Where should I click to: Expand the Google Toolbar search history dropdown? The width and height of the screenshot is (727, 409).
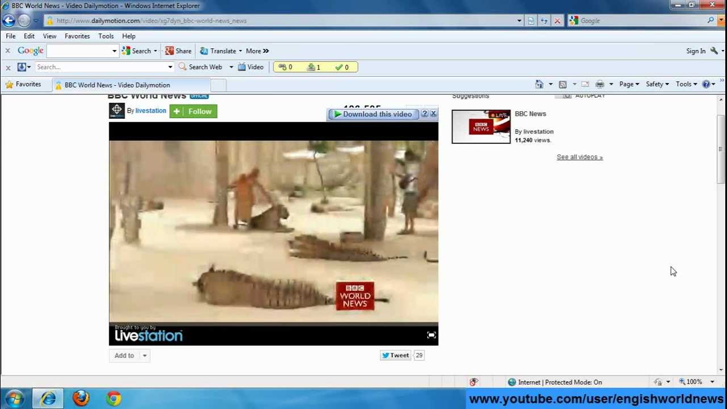(x=114, y=51)
